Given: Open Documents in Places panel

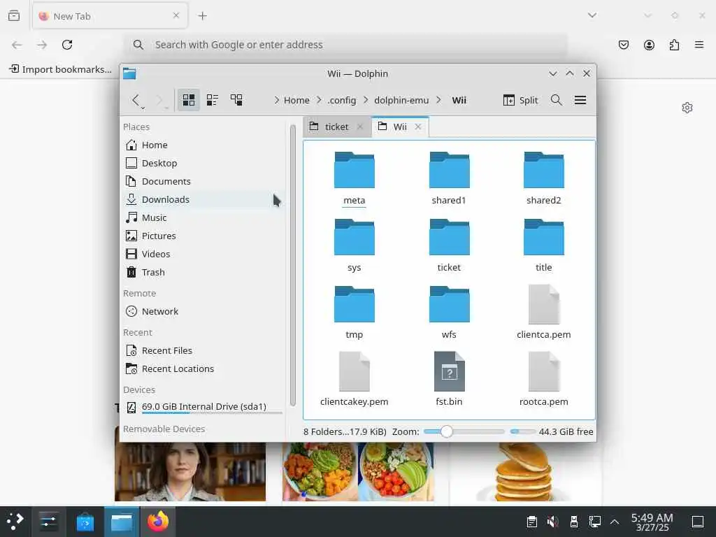Looking at the screenshot, I should [203, 181].
